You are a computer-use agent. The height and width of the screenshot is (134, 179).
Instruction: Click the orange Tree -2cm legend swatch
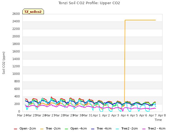tap(42, 129)
